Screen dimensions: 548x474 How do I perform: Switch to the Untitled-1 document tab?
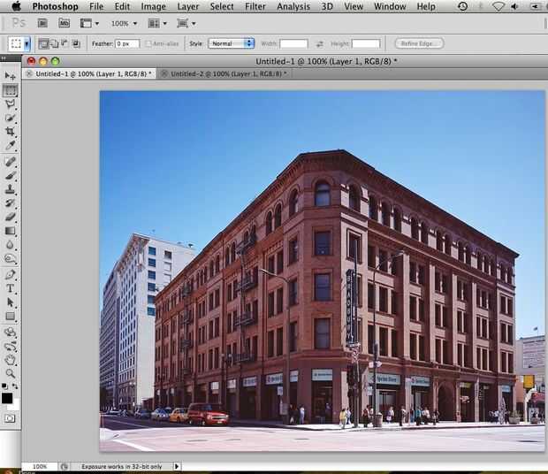point(89,73)
